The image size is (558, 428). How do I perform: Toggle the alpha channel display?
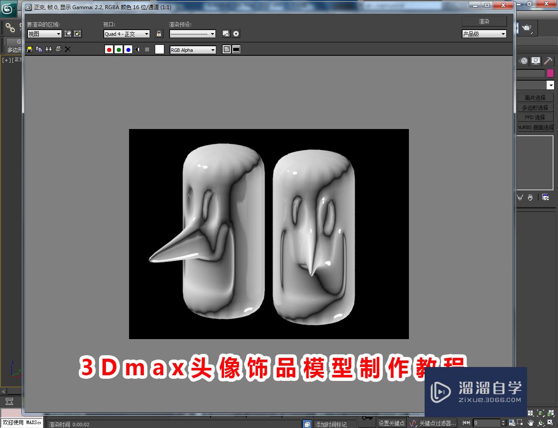point(138,50)
